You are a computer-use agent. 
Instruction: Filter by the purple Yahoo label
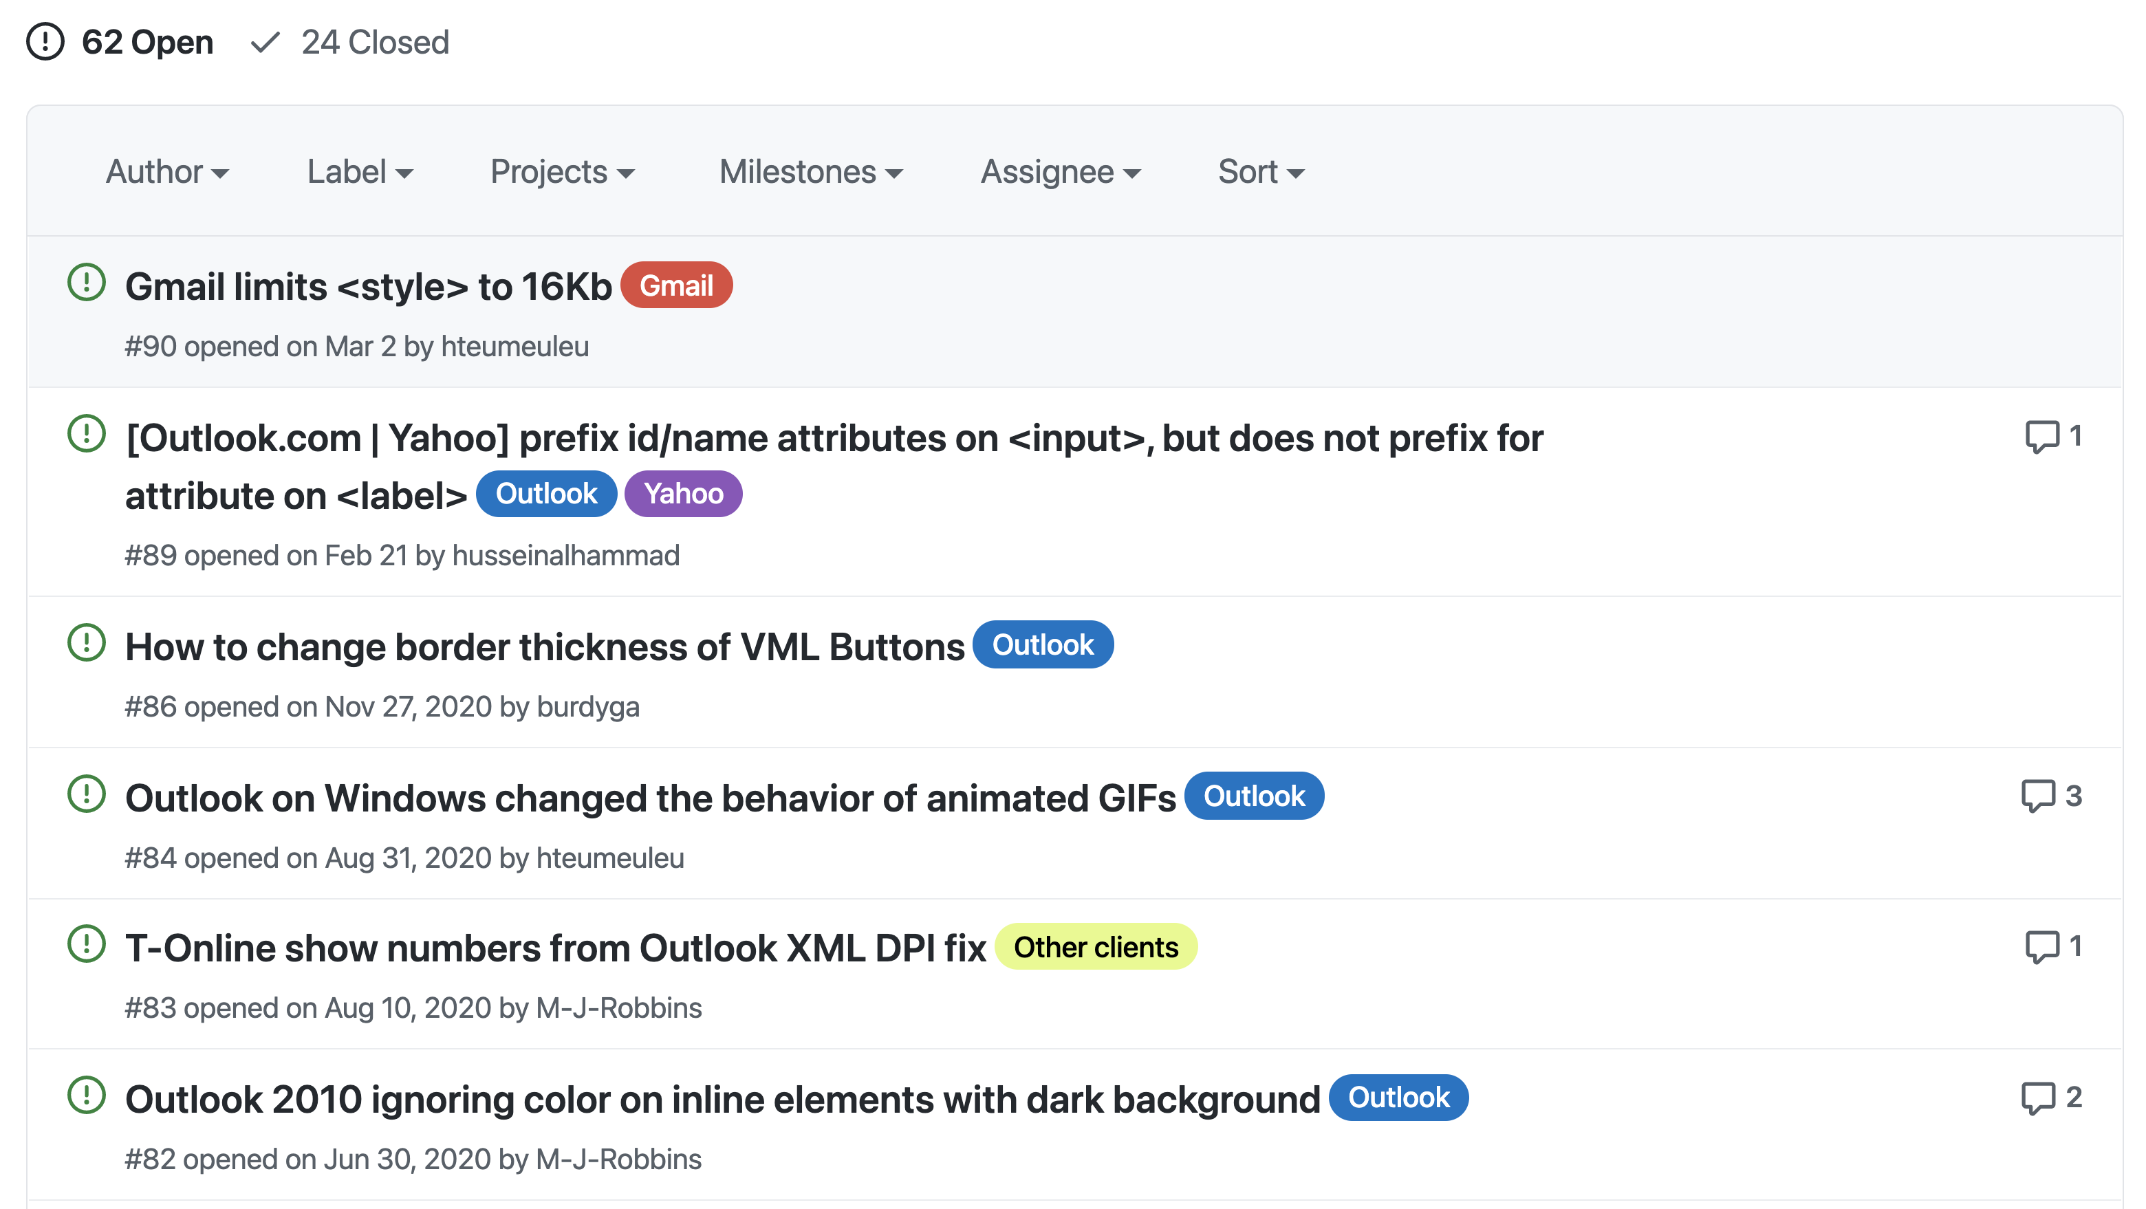683,494
